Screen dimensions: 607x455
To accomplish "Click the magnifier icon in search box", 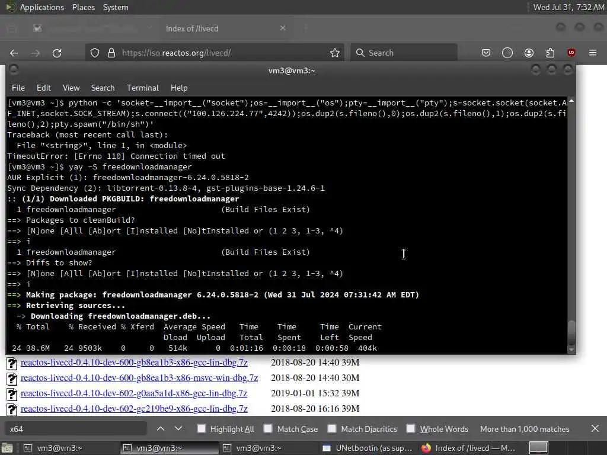I will [x=360, y=53].
